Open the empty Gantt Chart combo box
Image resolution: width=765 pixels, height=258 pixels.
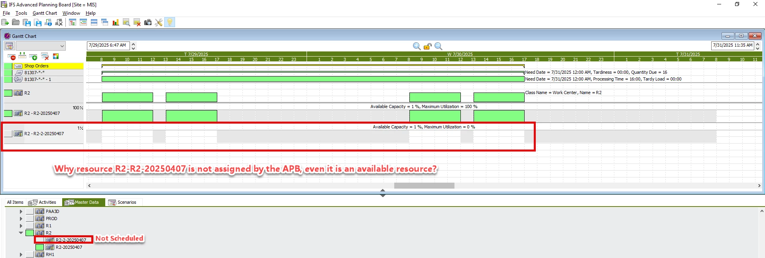coord(40,46)
